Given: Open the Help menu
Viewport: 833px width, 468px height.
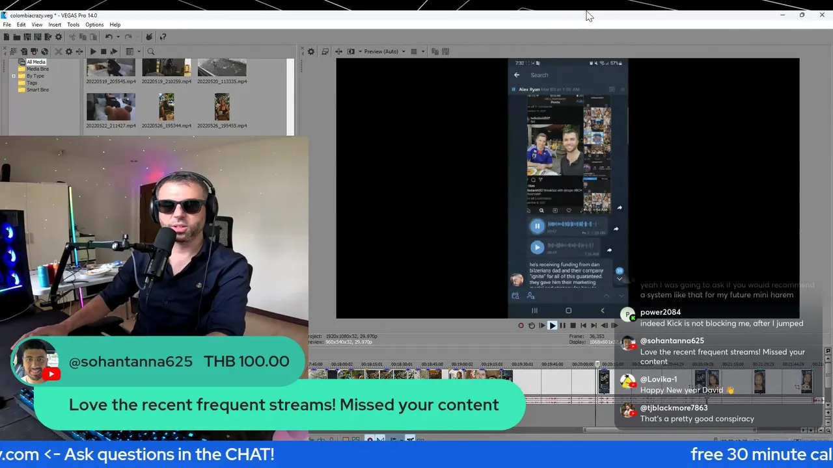Looking at the screenshot, I should [115, 25].
